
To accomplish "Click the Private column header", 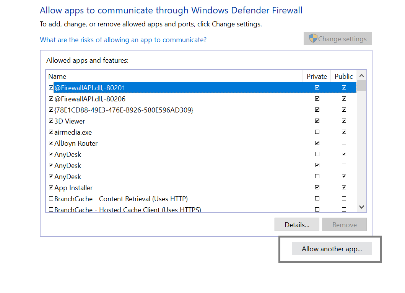I will click(317, 76).
